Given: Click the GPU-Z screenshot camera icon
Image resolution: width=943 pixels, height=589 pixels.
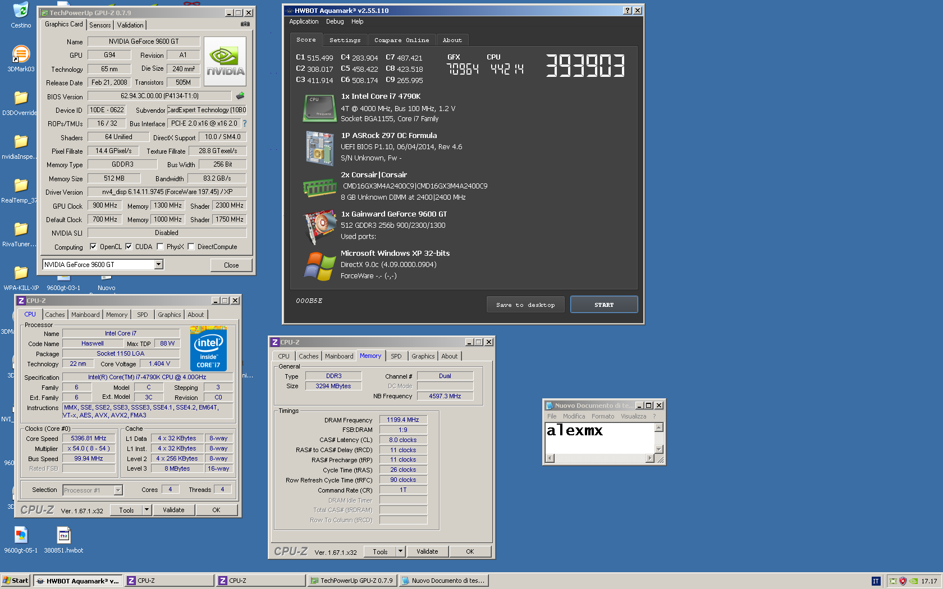Looking at the screenshot, I should coord(245,24).
